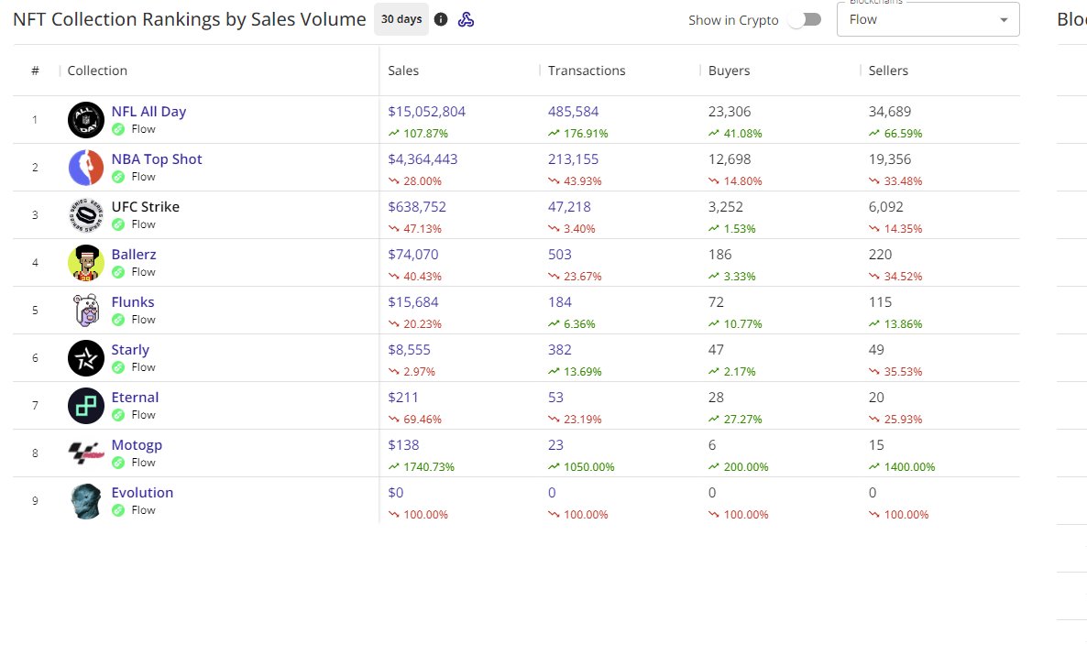
Task: Click the $74,070 sales value
Action: [x=413, y=255]
